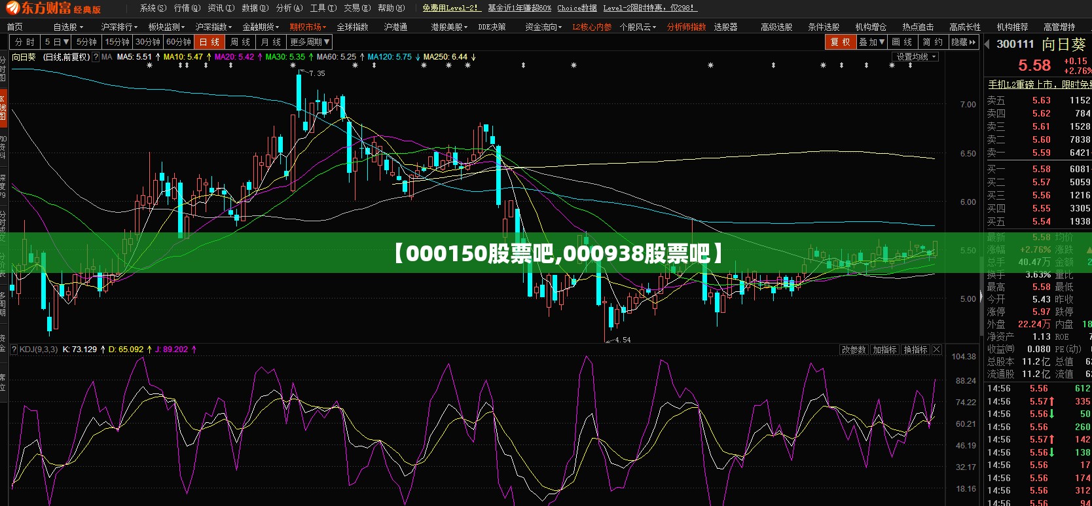The width and height of the screenshot is (1092, 506).
Task: Expand the 自选股 dropdown menu
Action: coord(68,27)
